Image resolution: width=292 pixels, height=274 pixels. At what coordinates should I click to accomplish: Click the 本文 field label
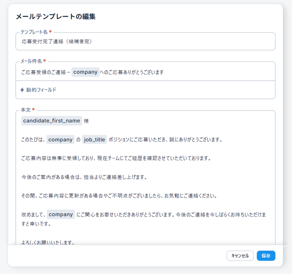[26, 110]
